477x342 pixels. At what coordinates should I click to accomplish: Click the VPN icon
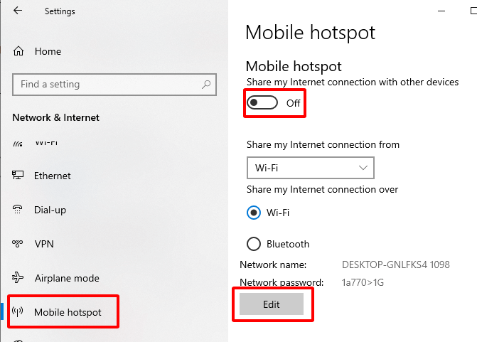(x=18, y=244)
